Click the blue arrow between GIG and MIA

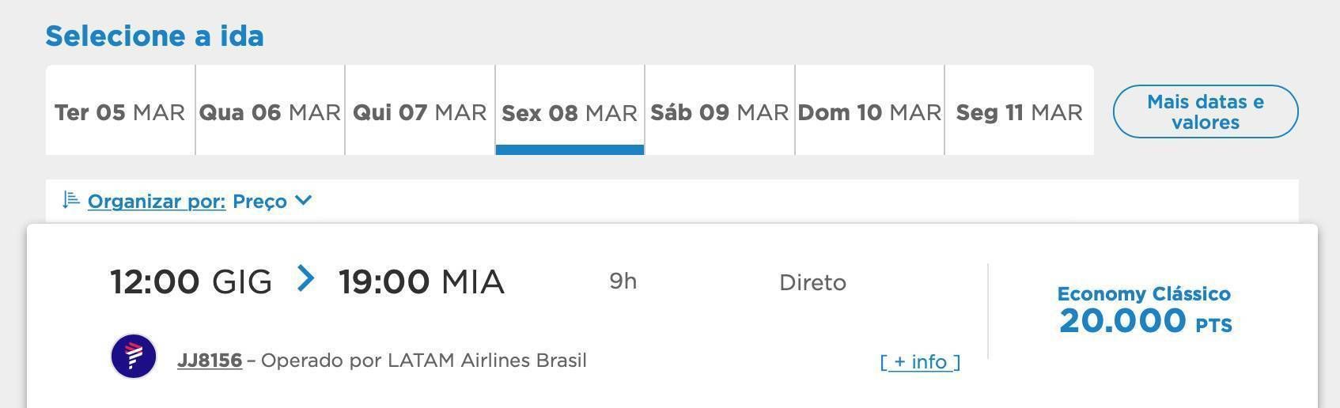click(305, 278)
